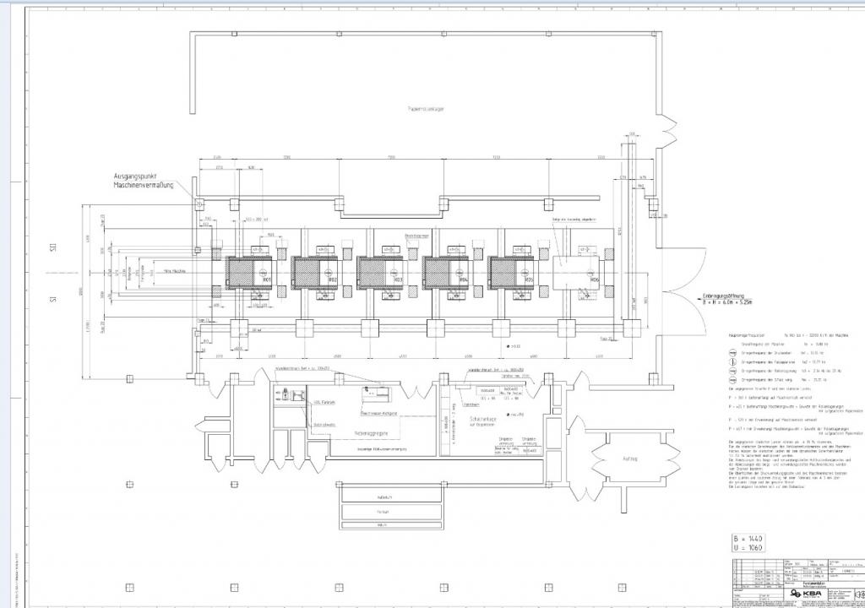Click the KBA logo in the title block
The width and height of the screenshot is (865, 608).
[808, 594]
